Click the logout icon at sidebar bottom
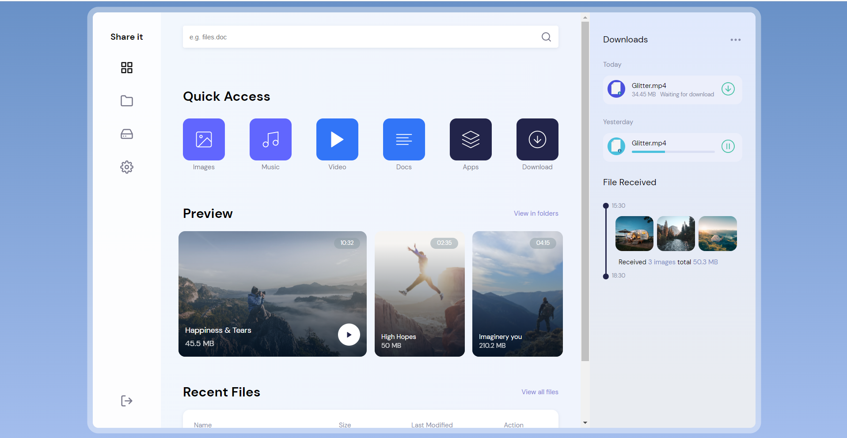This screenshot has height=438, width=847. pos(127,401)
